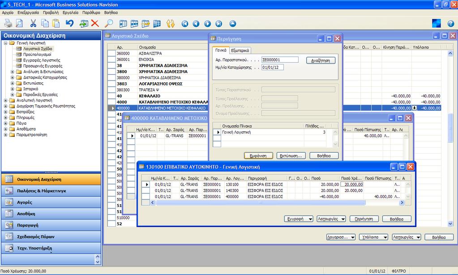The width and height of the screenshot is (458, 275).
Task: Select Εγγραφές Λογιστικής in the navigation tree
Action: (42, 60)
